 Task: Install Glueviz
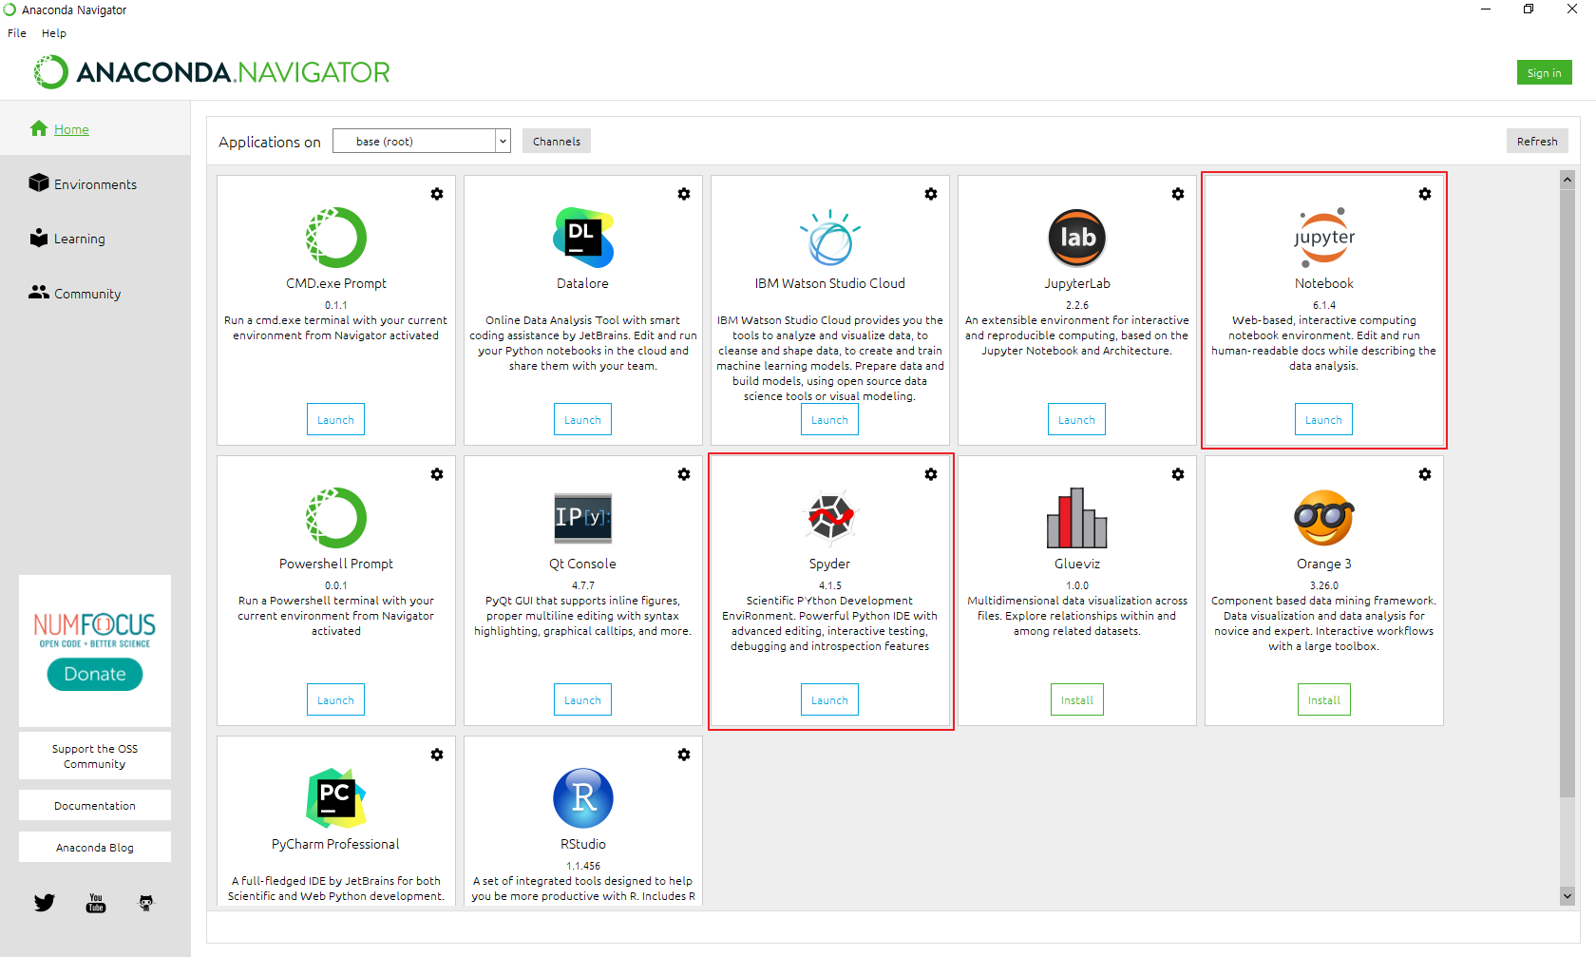pyautogui.click(x=1077, y=699)
